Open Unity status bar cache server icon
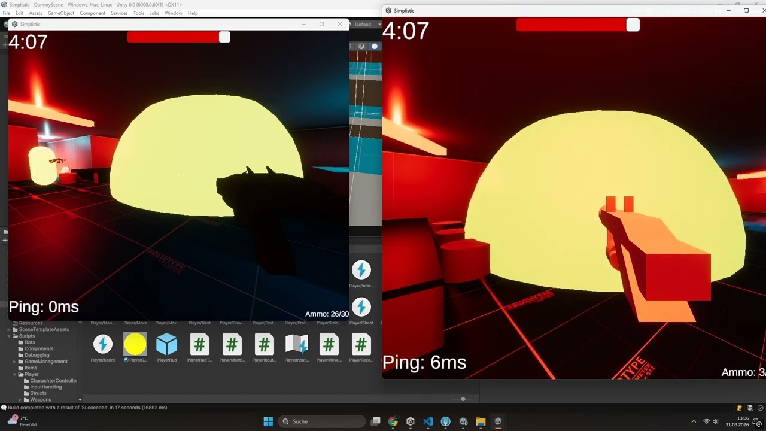Viewport: 766px width, 431px height. point(750,408)
